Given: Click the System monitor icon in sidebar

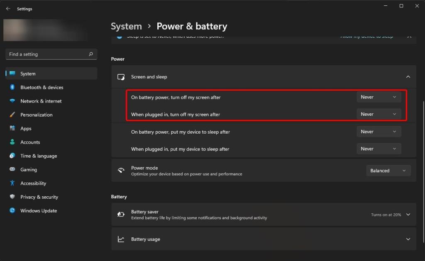Looking at the screenshot, I should tap(12, 73).
